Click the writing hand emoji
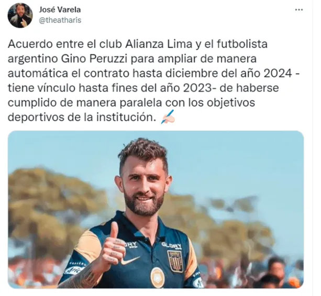This screenshot has height=296, width=321. click(168, 117)
